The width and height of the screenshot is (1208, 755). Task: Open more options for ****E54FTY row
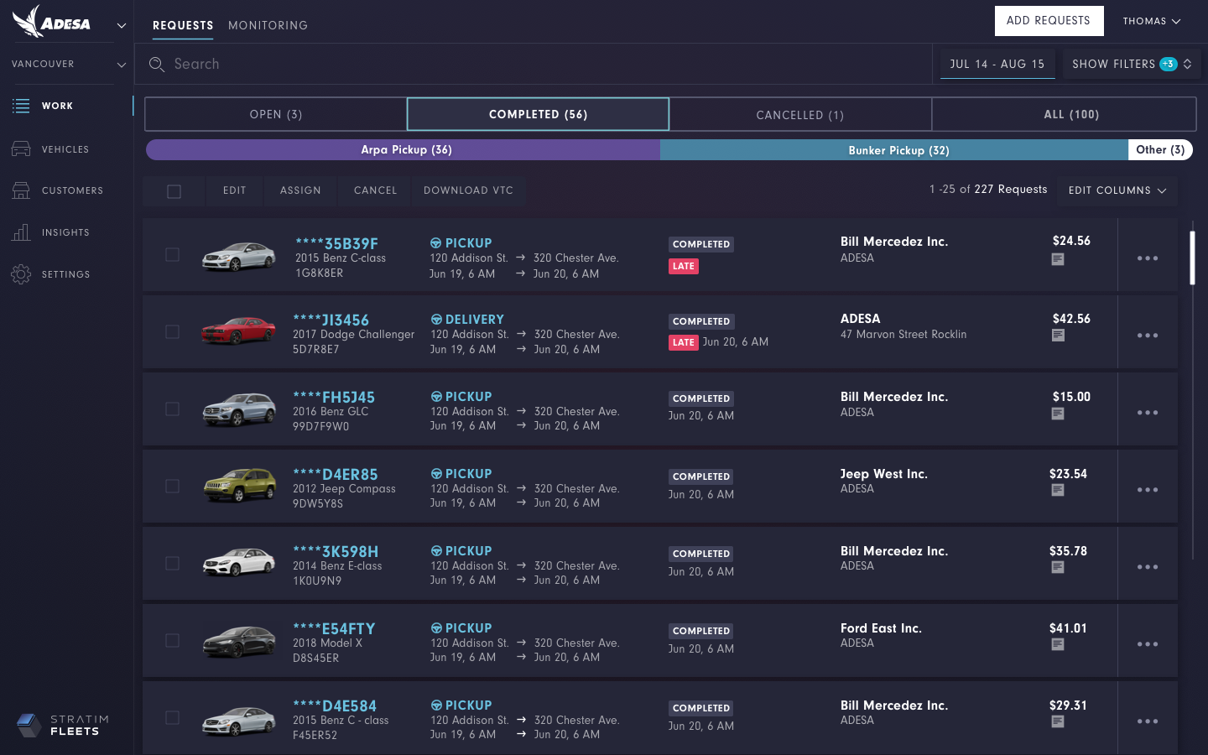pos(1148,644)
